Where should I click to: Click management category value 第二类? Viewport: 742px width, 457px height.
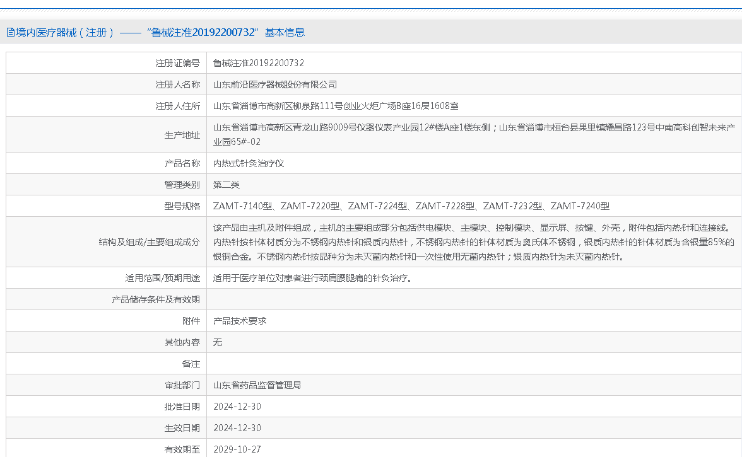(x=227, y=185)
